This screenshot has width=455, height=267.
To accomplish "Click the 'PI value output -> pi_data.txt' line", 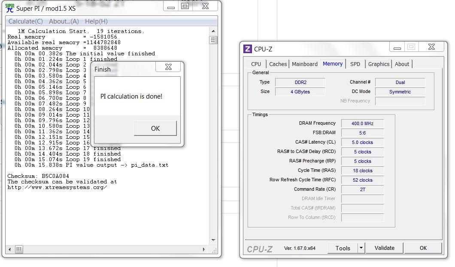I will (x=91, y=165).
